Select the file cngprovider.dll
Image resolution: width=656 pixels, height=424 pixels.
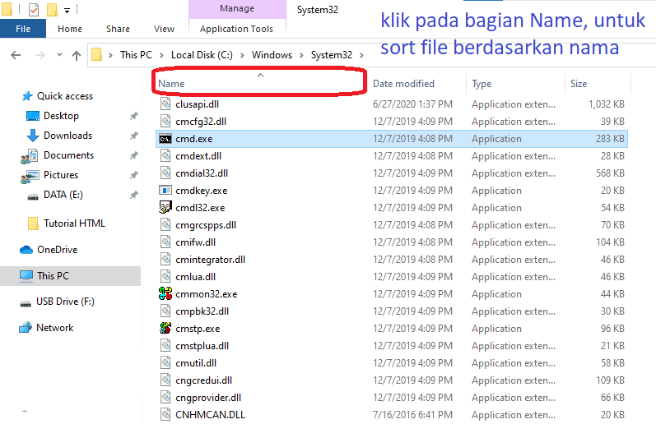point(208,398)
